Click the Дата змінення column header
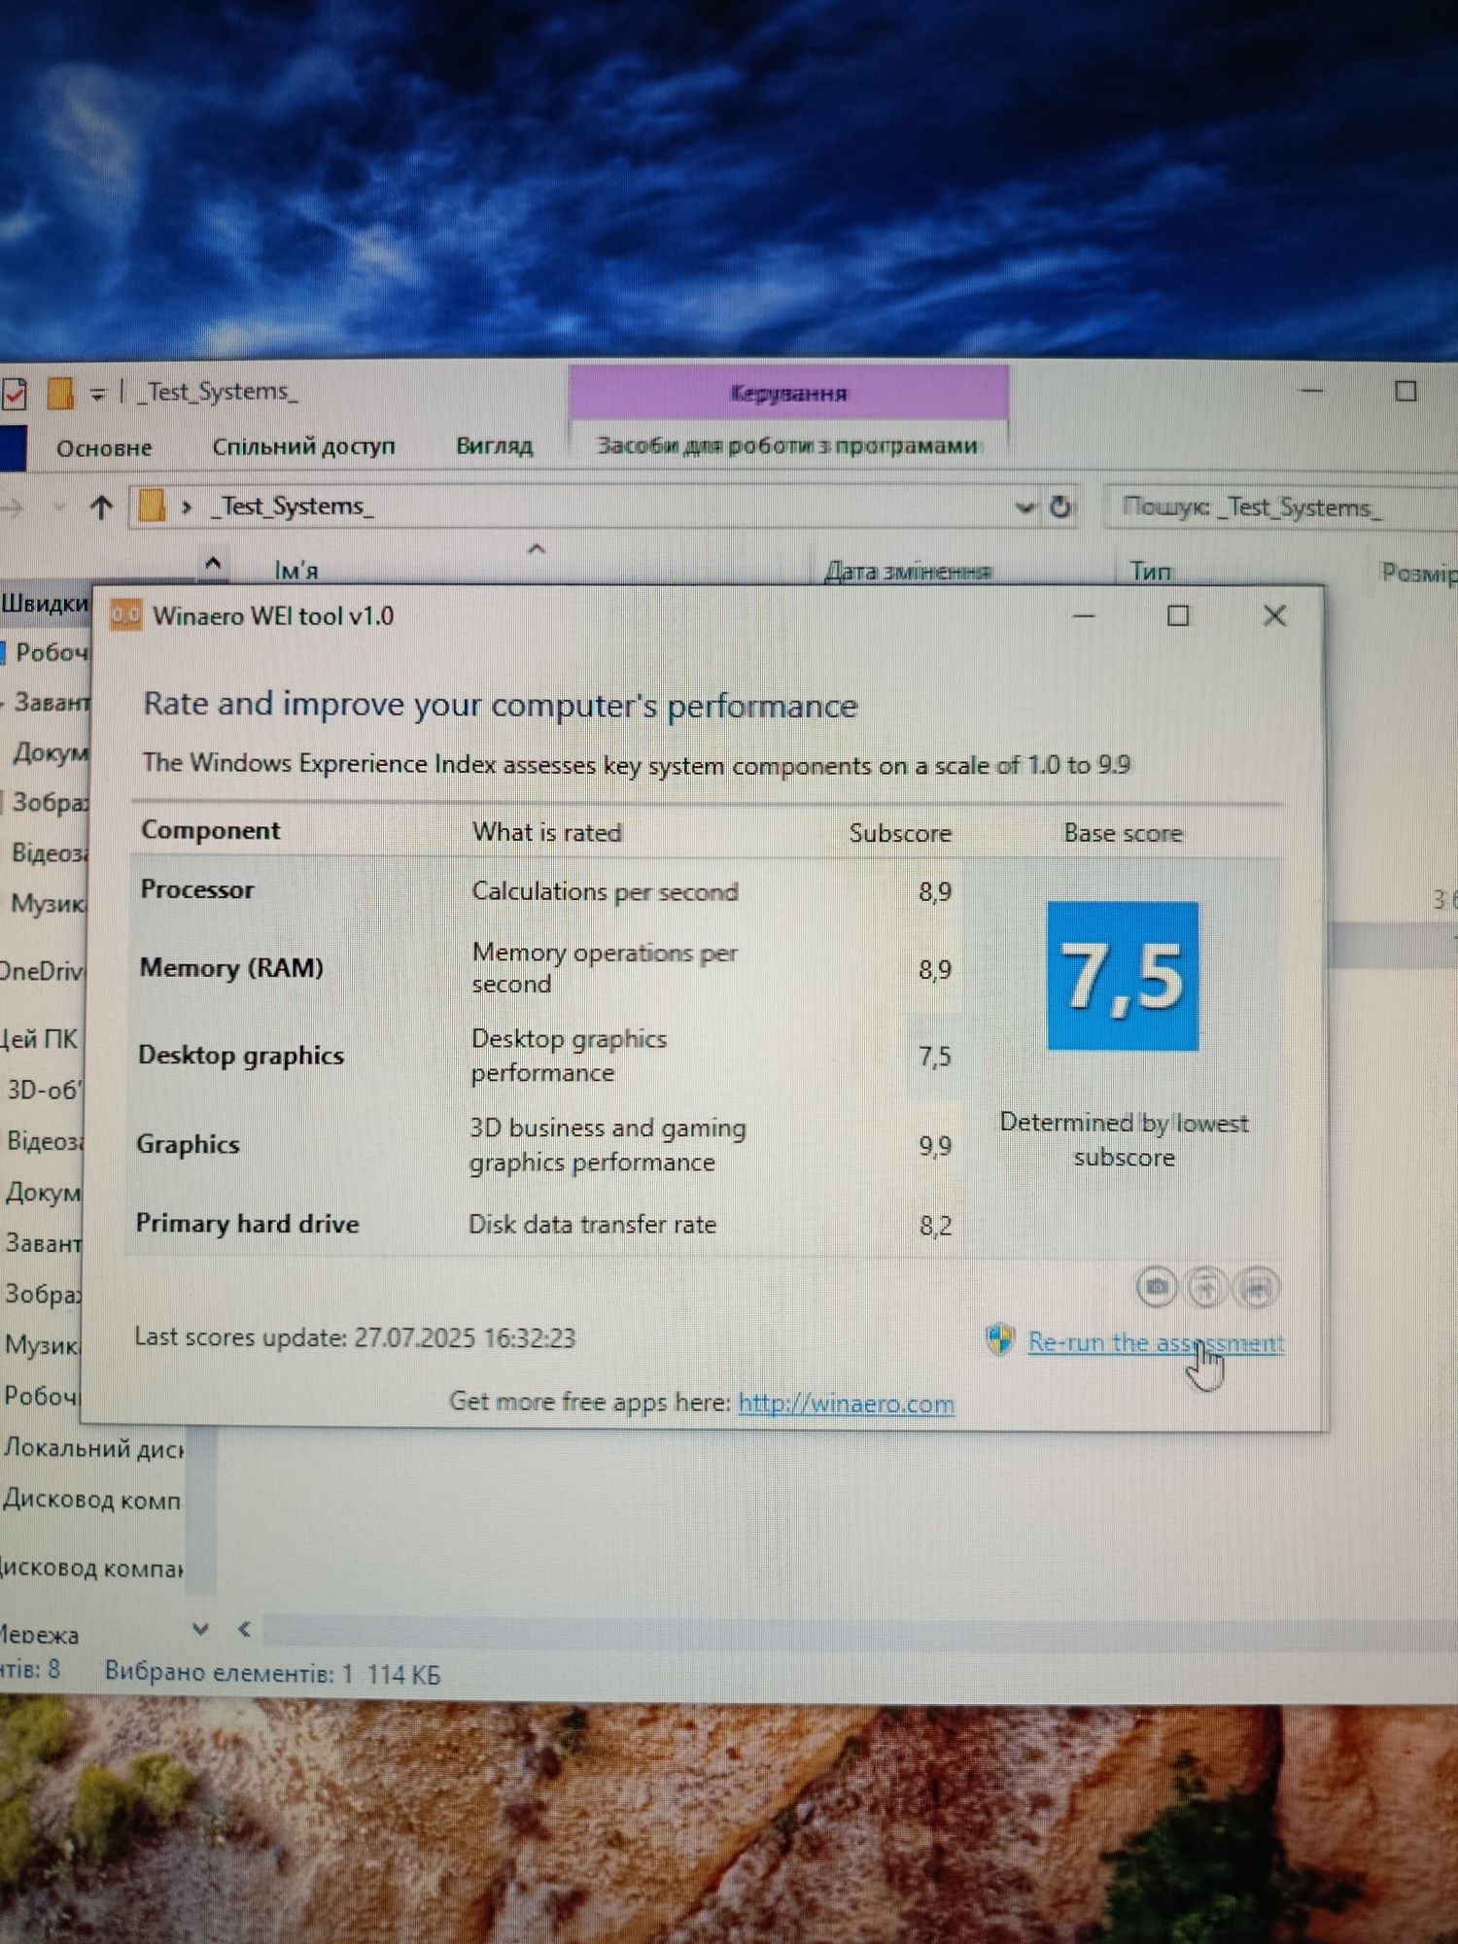Image resolution: width=1458 pixels, height=1944 pixels. click(907, 572)
